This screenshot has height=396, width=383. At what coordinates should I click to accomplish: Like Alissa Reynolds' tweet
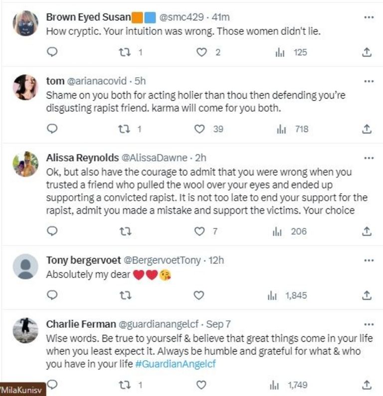tap(199, 231)
